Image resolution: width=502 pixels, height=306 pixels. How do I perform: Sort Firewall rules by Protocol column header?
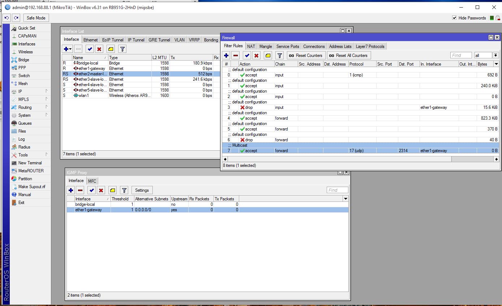click(x=362, y=64)
